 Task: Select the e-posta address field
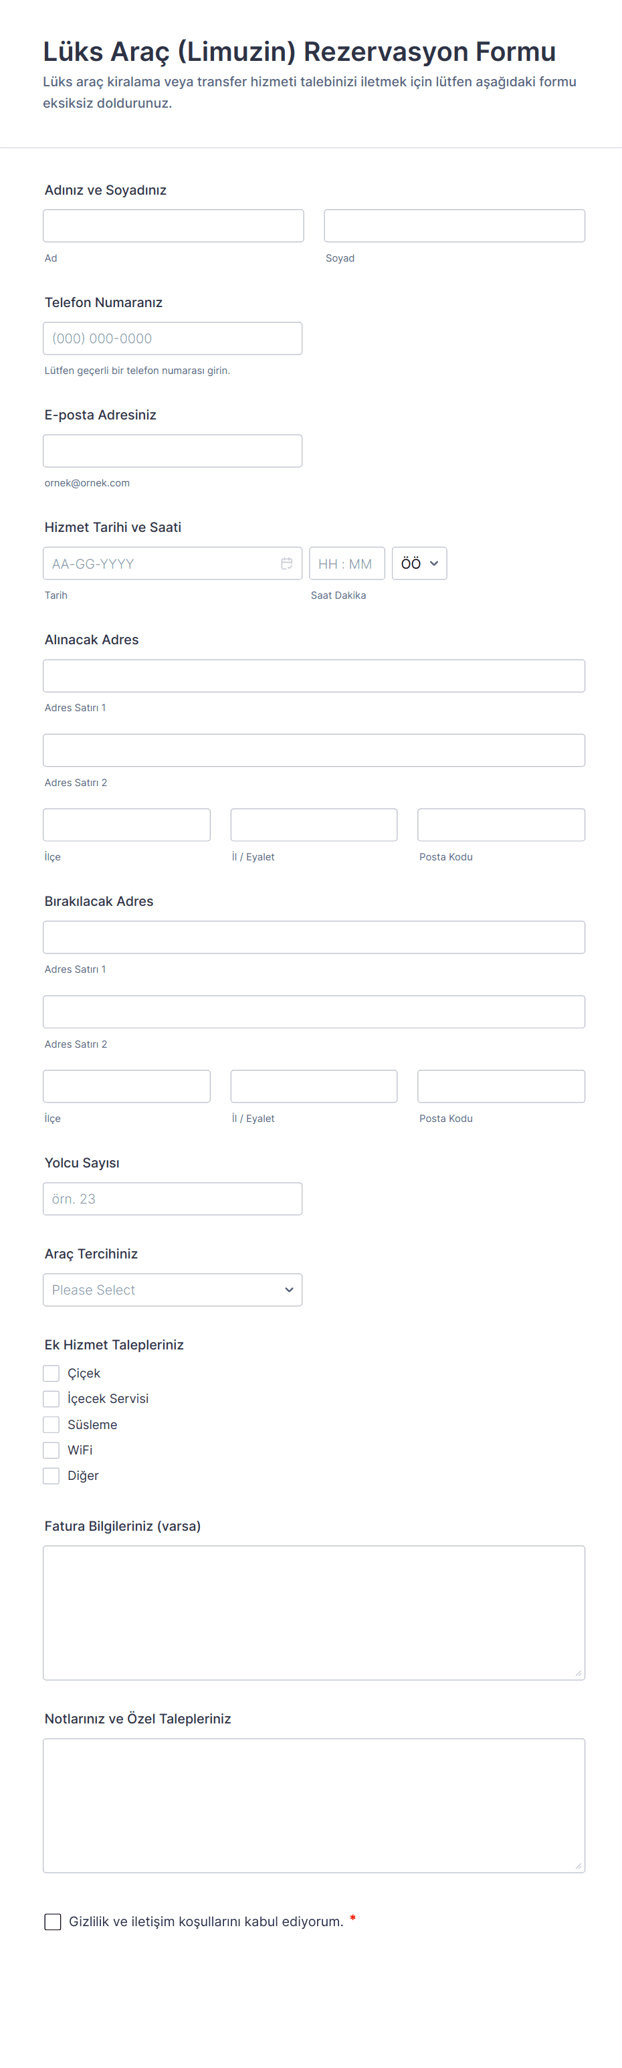tap(173, 450)
